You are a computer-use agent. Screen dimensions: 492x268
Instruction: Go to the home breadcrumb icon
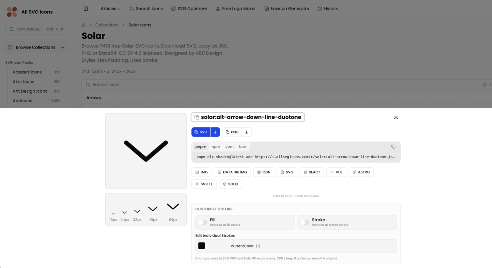[x=83, y=25]
